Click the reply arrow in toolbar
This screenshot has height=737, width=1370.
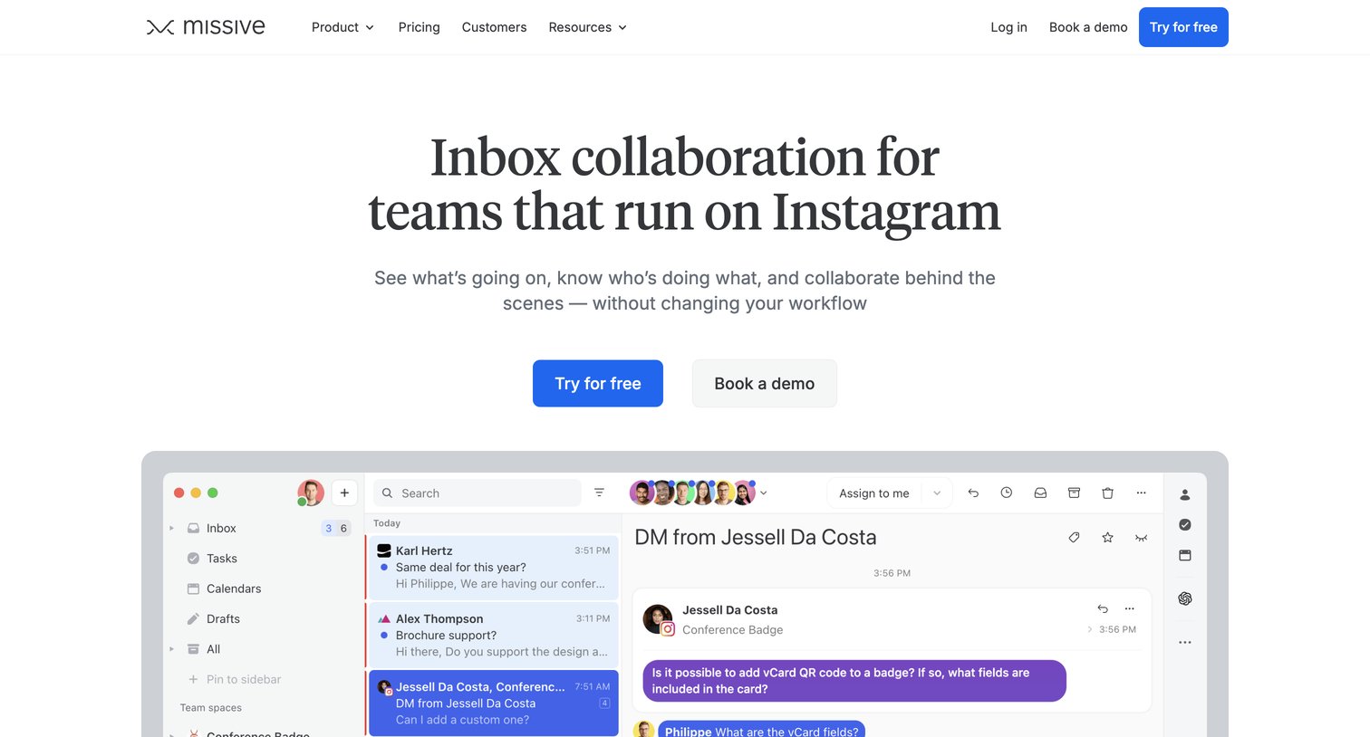(x=973, y=493)
